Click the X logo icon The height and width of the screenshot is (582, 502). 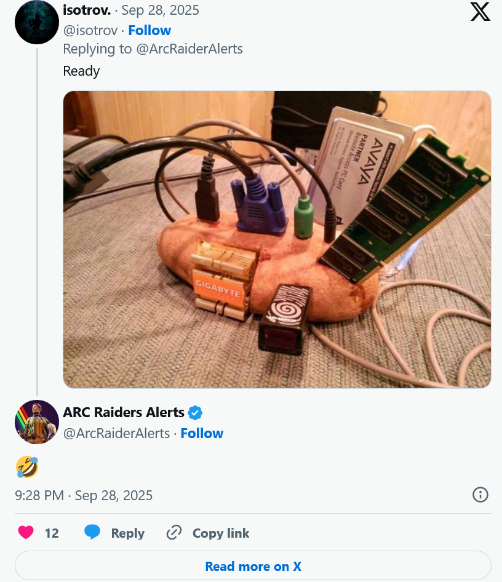(x=480, y=12)
